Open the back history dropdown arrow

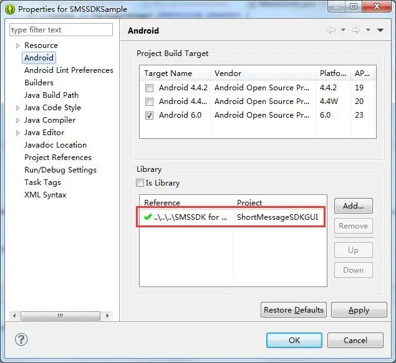pyautogui.click(x=343, y=30)
